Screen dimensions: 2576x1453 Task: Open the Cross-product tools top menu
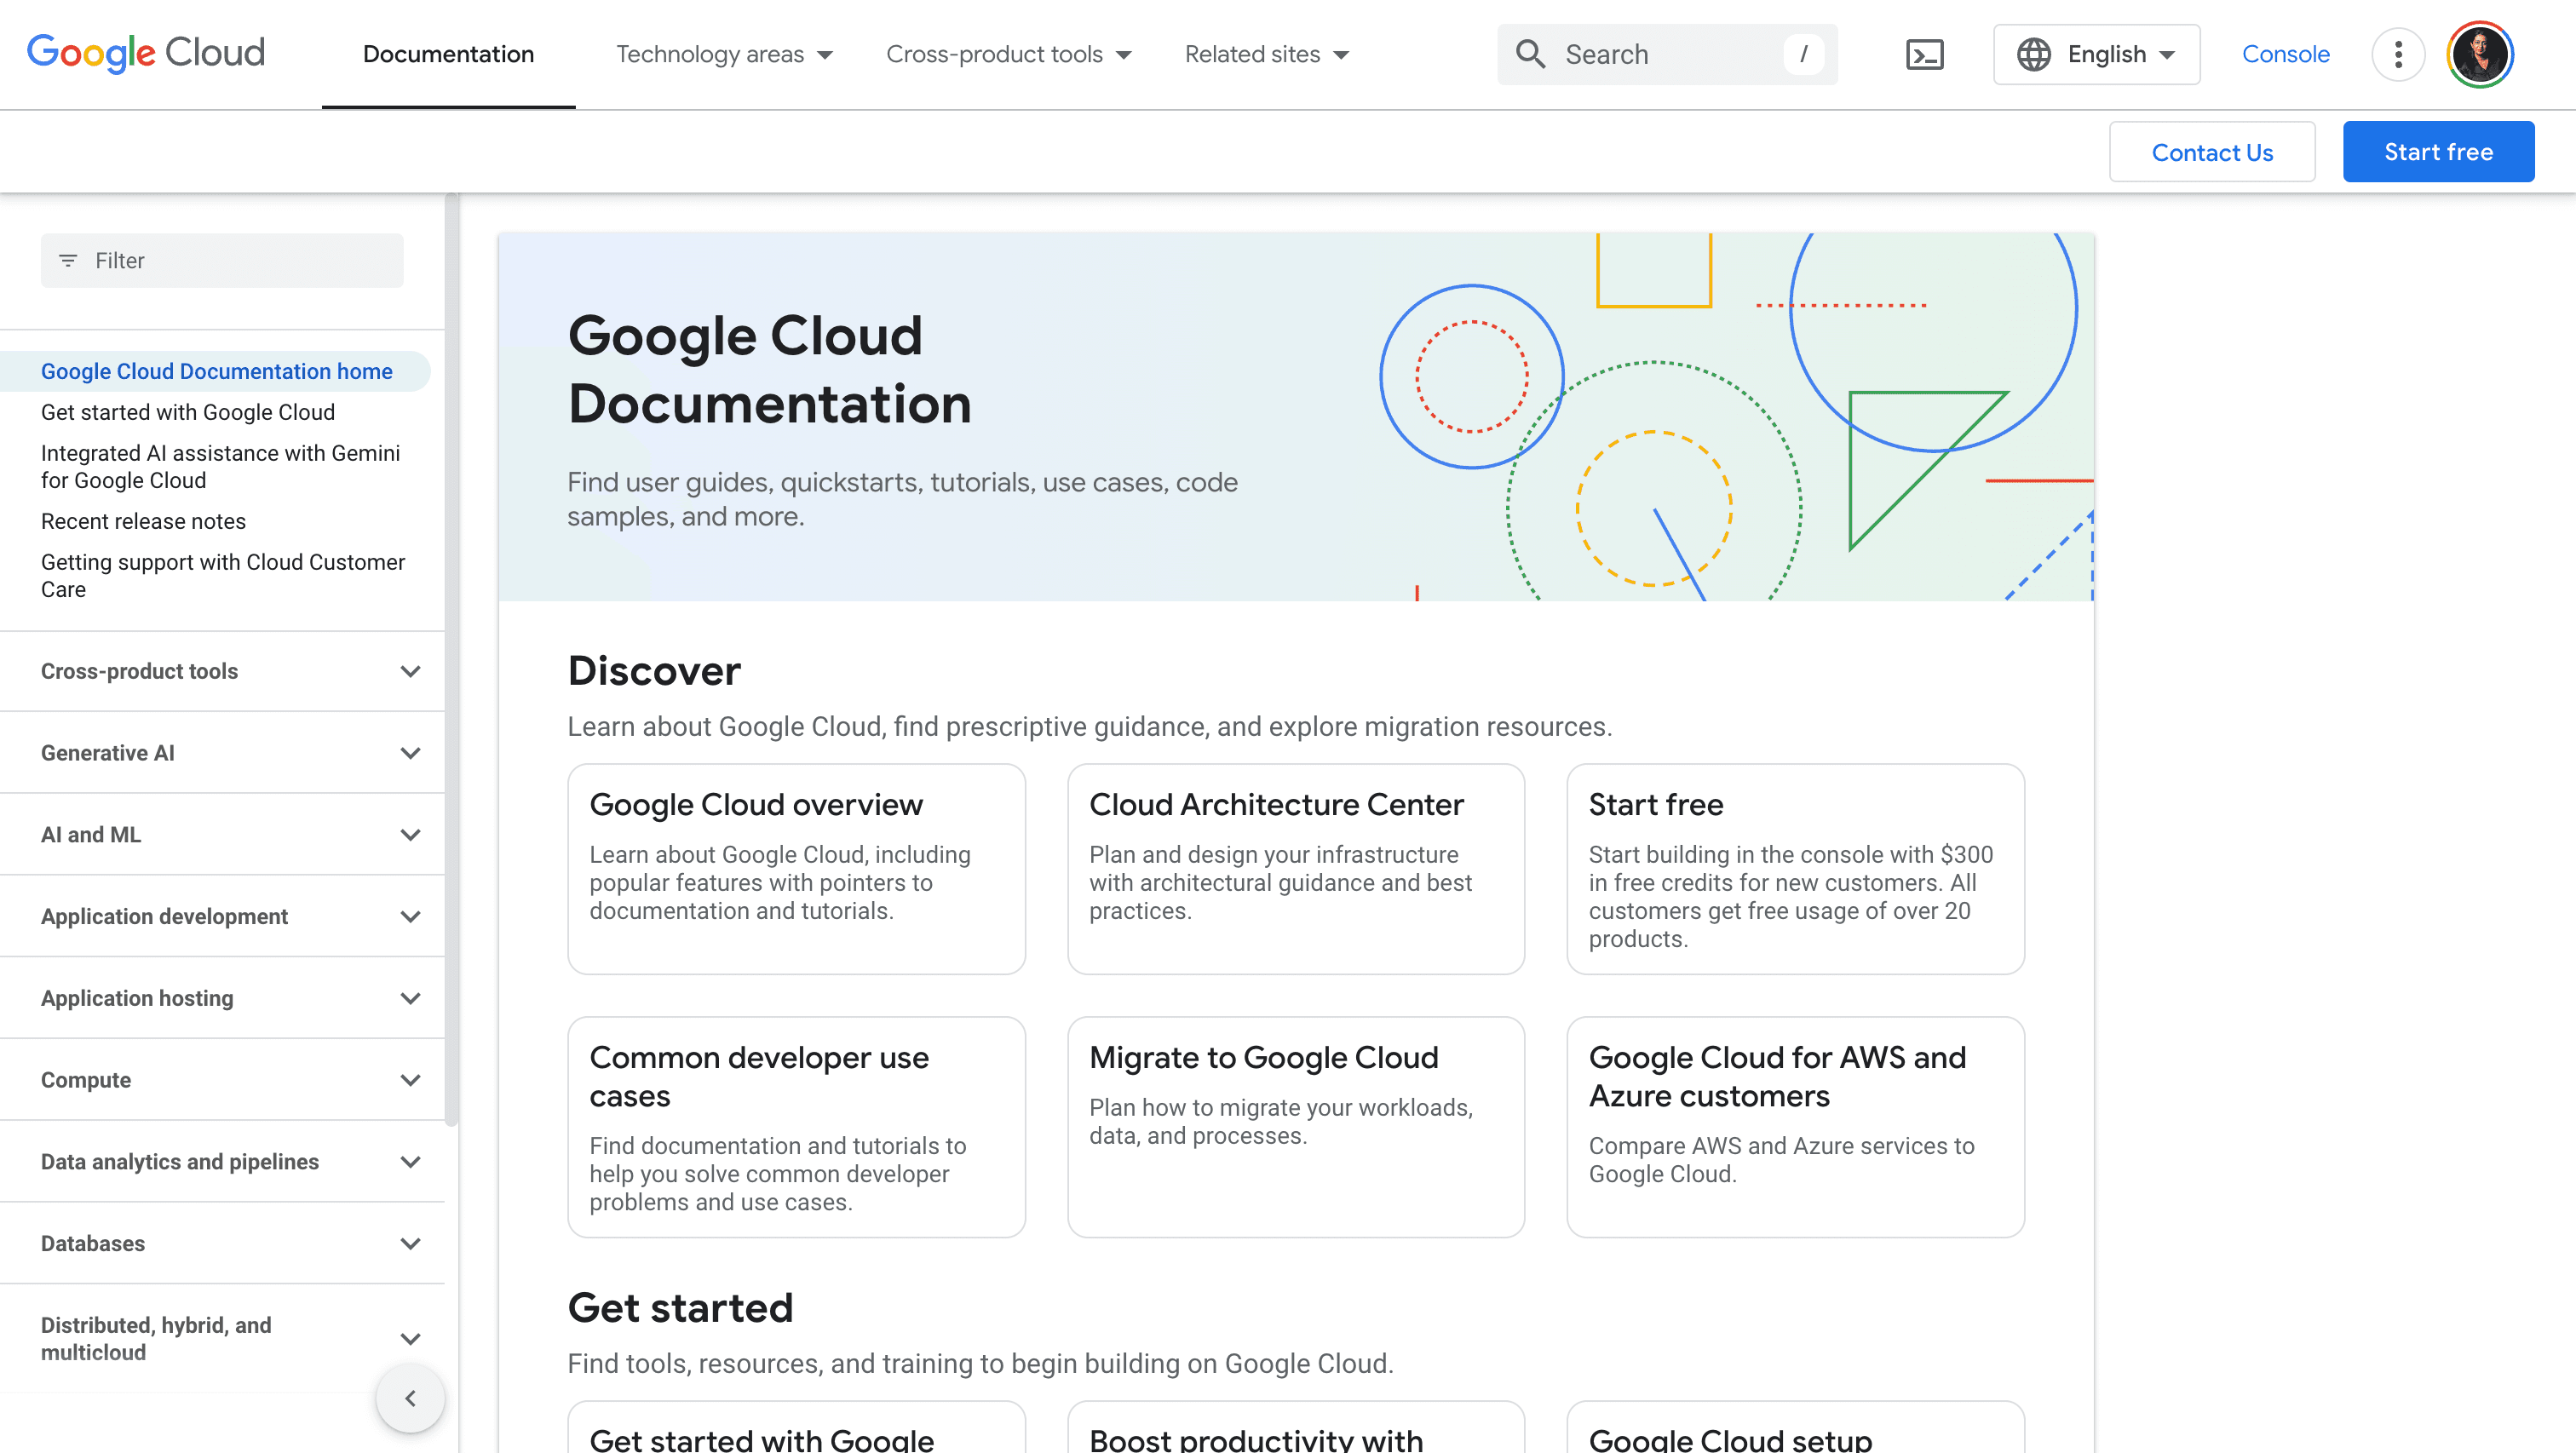[1008, 54]
